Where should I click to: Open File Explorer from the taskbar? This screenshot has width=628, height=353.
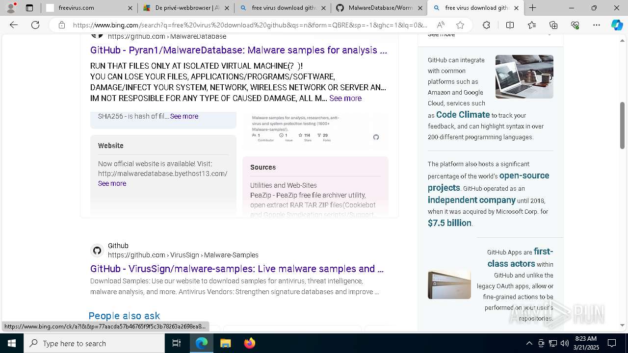pyautogui.click(x=225, y=343)
